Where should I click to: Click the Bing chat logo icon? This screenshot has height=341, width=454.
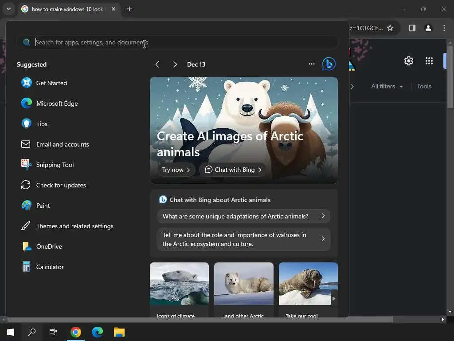pyautogui.click(x=329, y=64)
